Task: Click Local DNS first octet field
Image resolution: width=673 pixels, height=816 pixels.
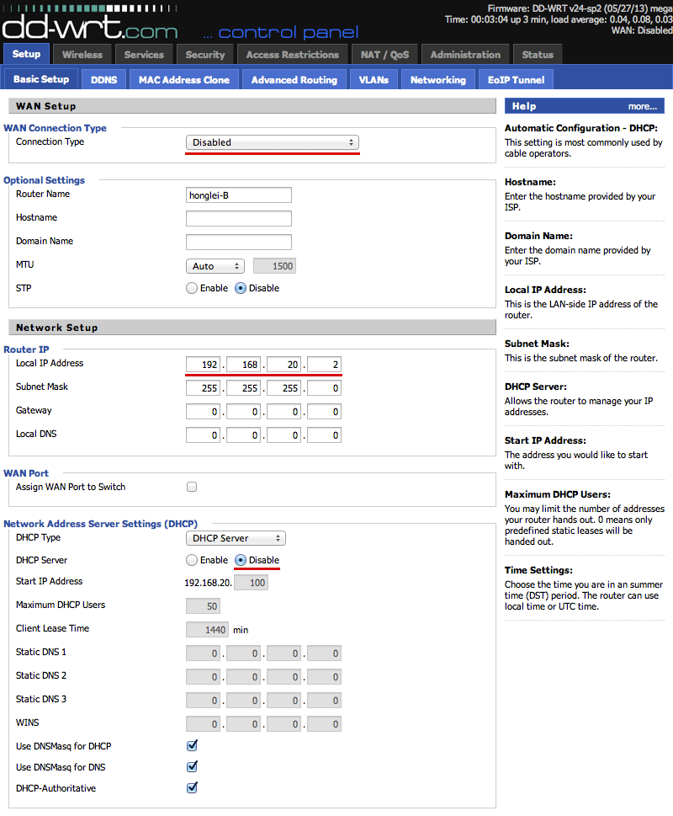Action: pos(204,435)
